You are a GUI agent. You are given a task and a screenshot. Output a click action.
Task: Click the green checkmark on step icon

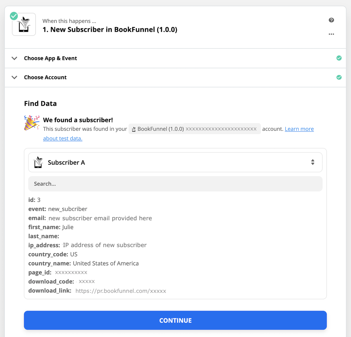14,16
